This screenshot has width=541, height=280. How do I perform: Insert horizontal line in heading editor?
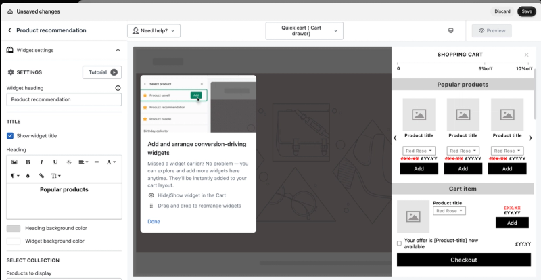point(97,162)
